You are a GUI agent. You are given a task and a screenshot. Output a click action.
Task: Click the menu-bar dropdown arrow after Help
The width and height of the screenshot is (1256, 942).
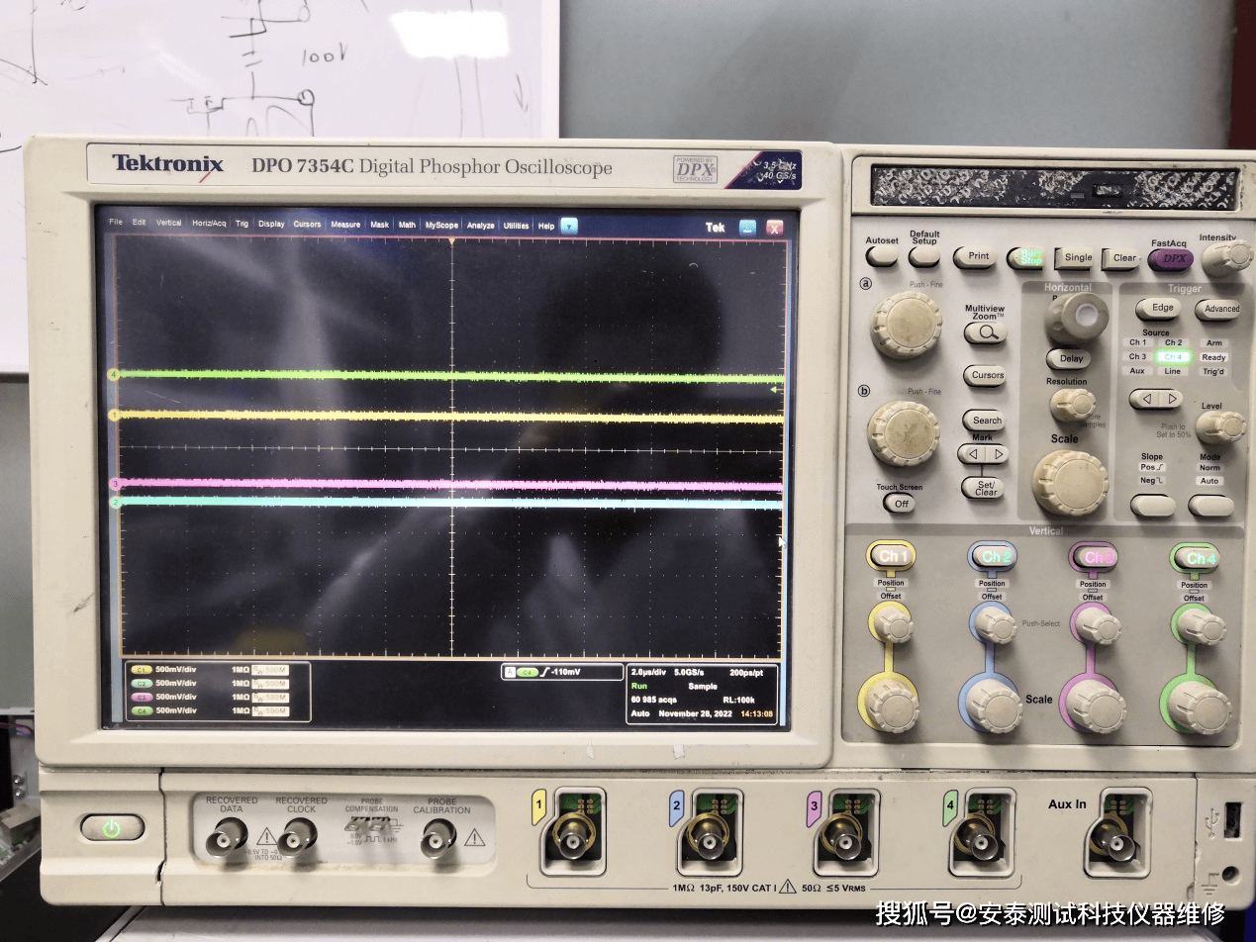[x=568, y=226]
